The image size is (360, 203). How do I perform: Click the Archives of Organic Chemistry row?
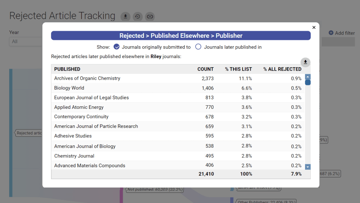[x=87, y=78]
